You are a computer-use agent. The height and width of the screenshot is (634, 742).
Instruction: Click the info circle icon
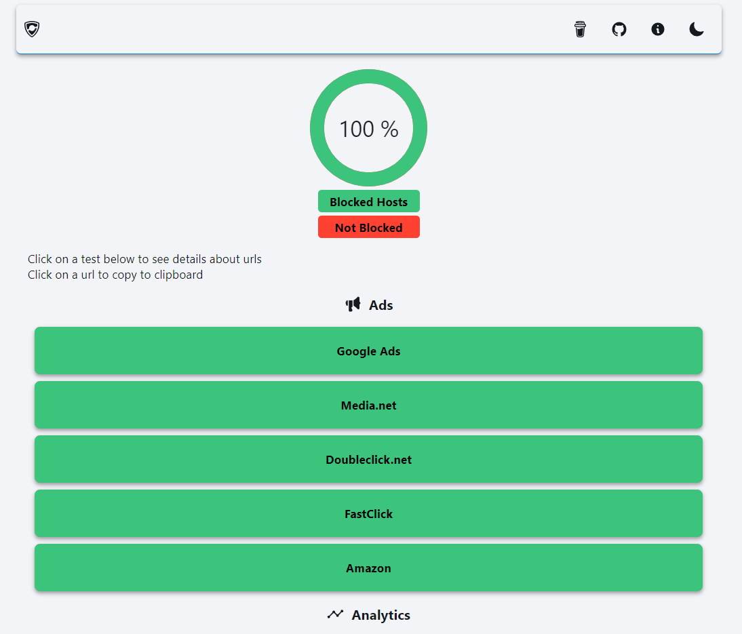pos(658,29)
